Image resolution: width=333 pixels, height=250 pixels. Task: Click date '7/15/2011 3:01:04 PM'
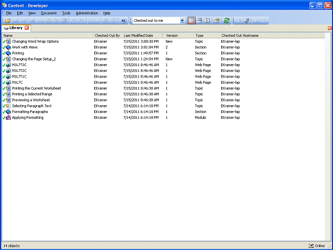(141, 47)
